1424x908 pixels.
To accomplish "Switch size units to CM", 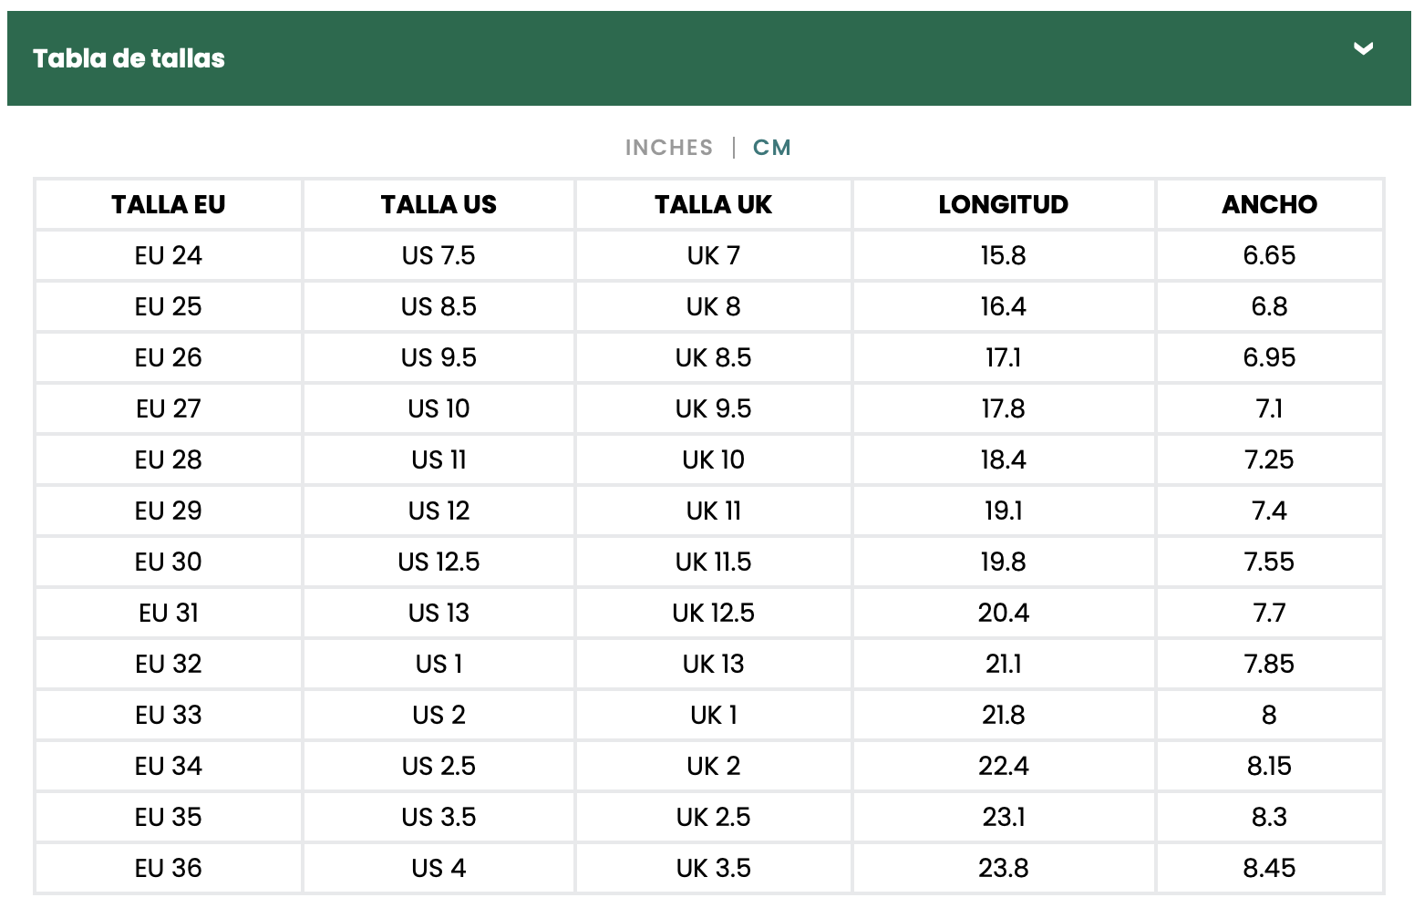I will (x=772, y=148).
